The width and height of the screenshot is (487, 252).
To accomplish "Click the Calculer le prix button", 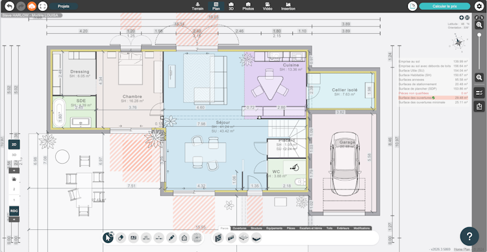I will click(444, 6).
